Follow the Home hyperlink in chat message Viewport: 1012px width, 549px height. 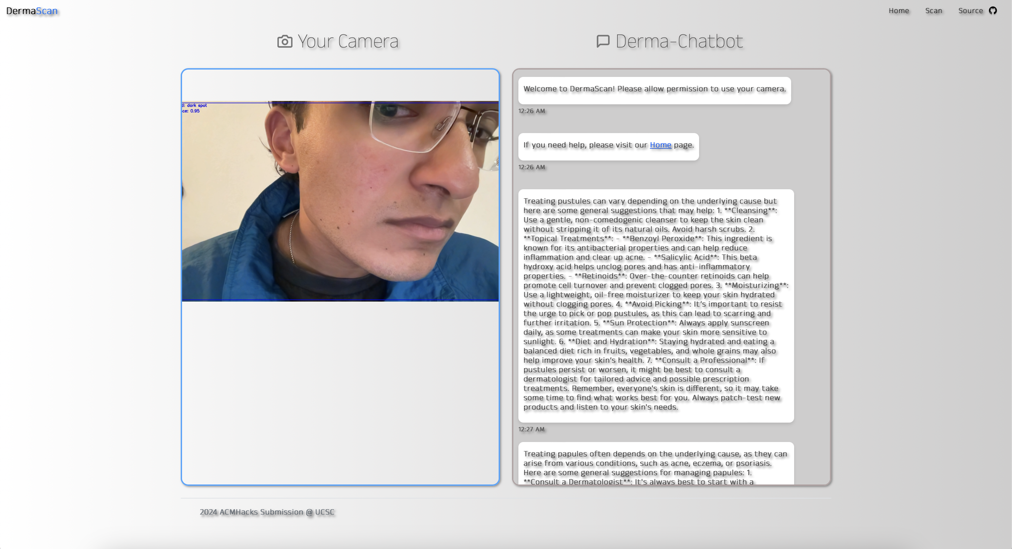[x=660, y=145]
